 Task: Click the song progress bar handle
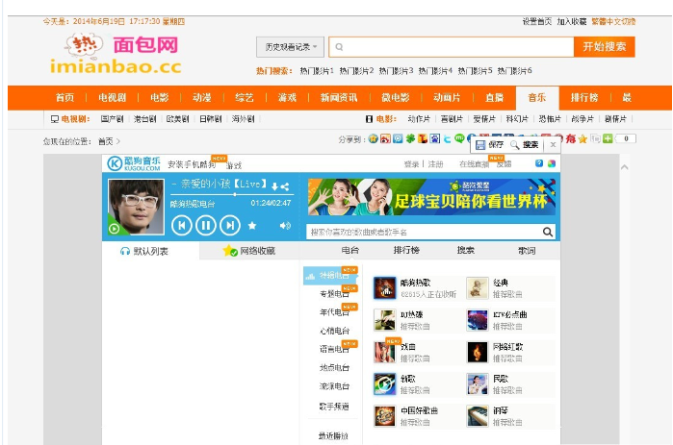[x=235, y=194]
